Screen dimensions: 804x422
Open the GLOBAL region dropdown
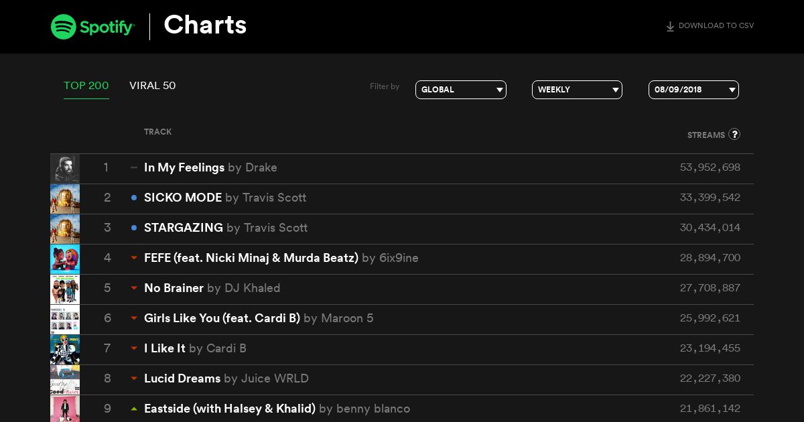click(461, 90)
